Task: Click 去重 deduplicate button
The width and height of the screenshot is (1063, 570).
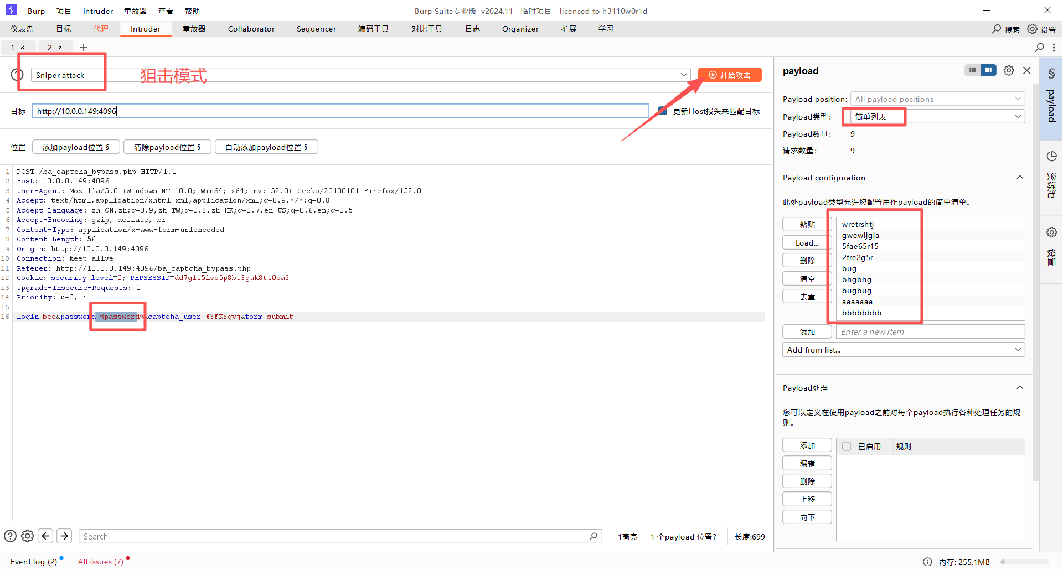Action: pos(807,297)
